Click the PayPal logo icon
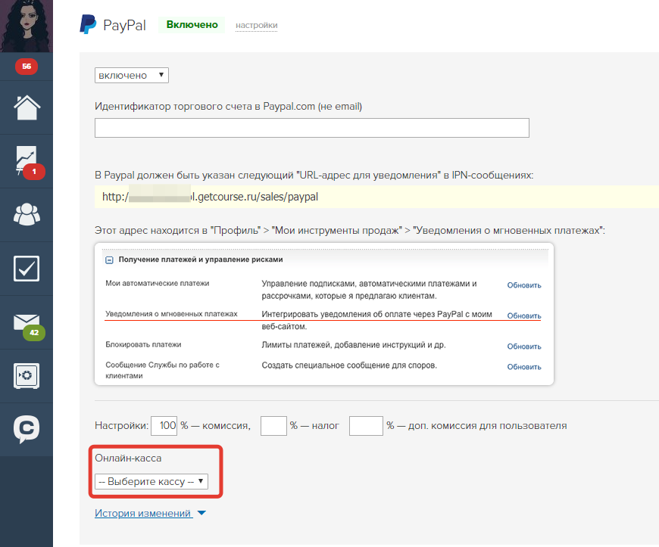 (x=89, y=24)
